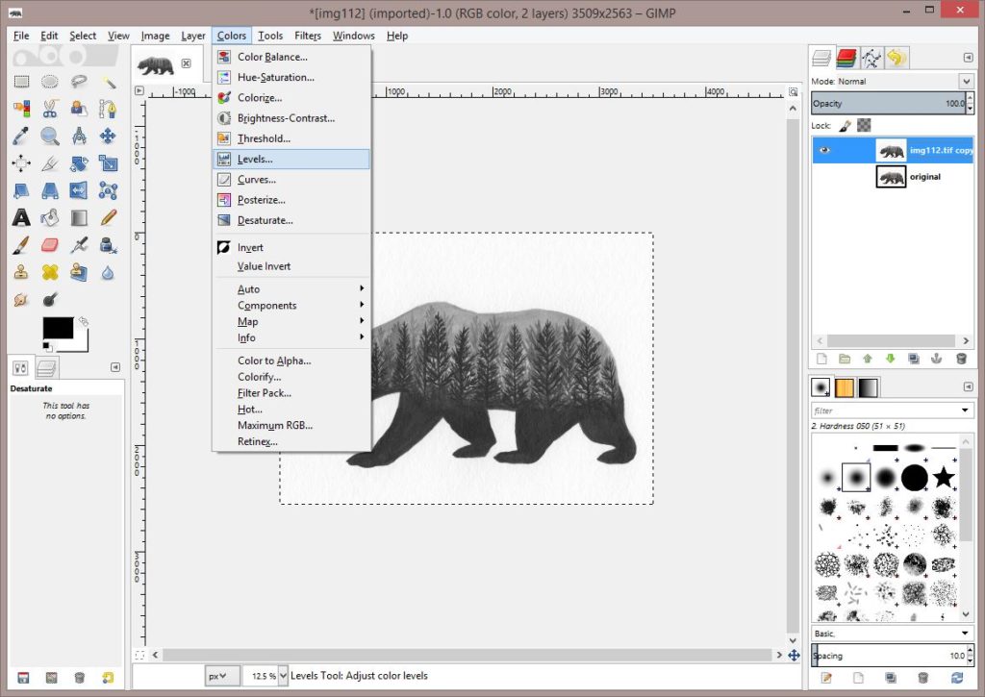The height and width of the screenshot is (697, 985).
Task: Choose the Move tool
Action: point(108,136)
